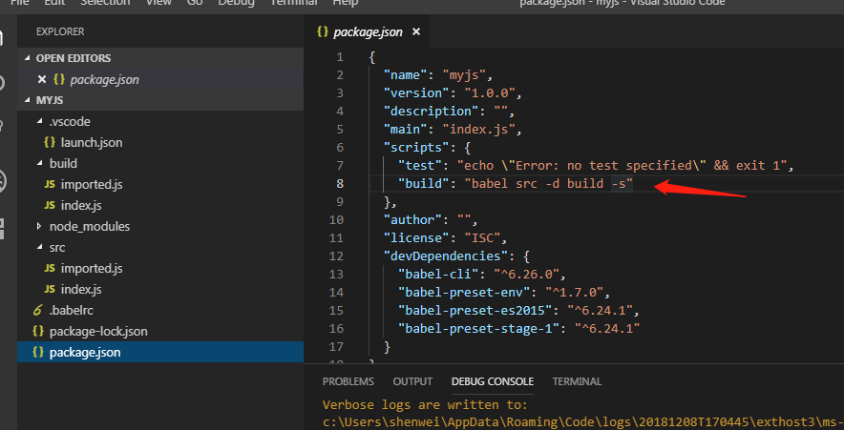The image size is (844, 430).
Task: Open the Go menu
Action: click(x=195, y=3)
